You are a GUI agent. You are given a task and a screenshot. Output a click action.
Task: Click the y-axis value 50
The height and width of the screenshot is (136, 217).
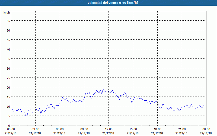8,30
